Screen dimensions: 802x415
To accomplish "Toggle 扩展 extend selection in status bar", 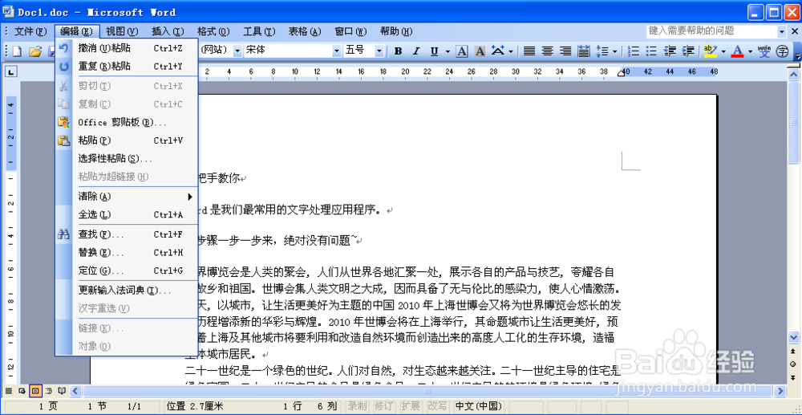I will point(410,406).
